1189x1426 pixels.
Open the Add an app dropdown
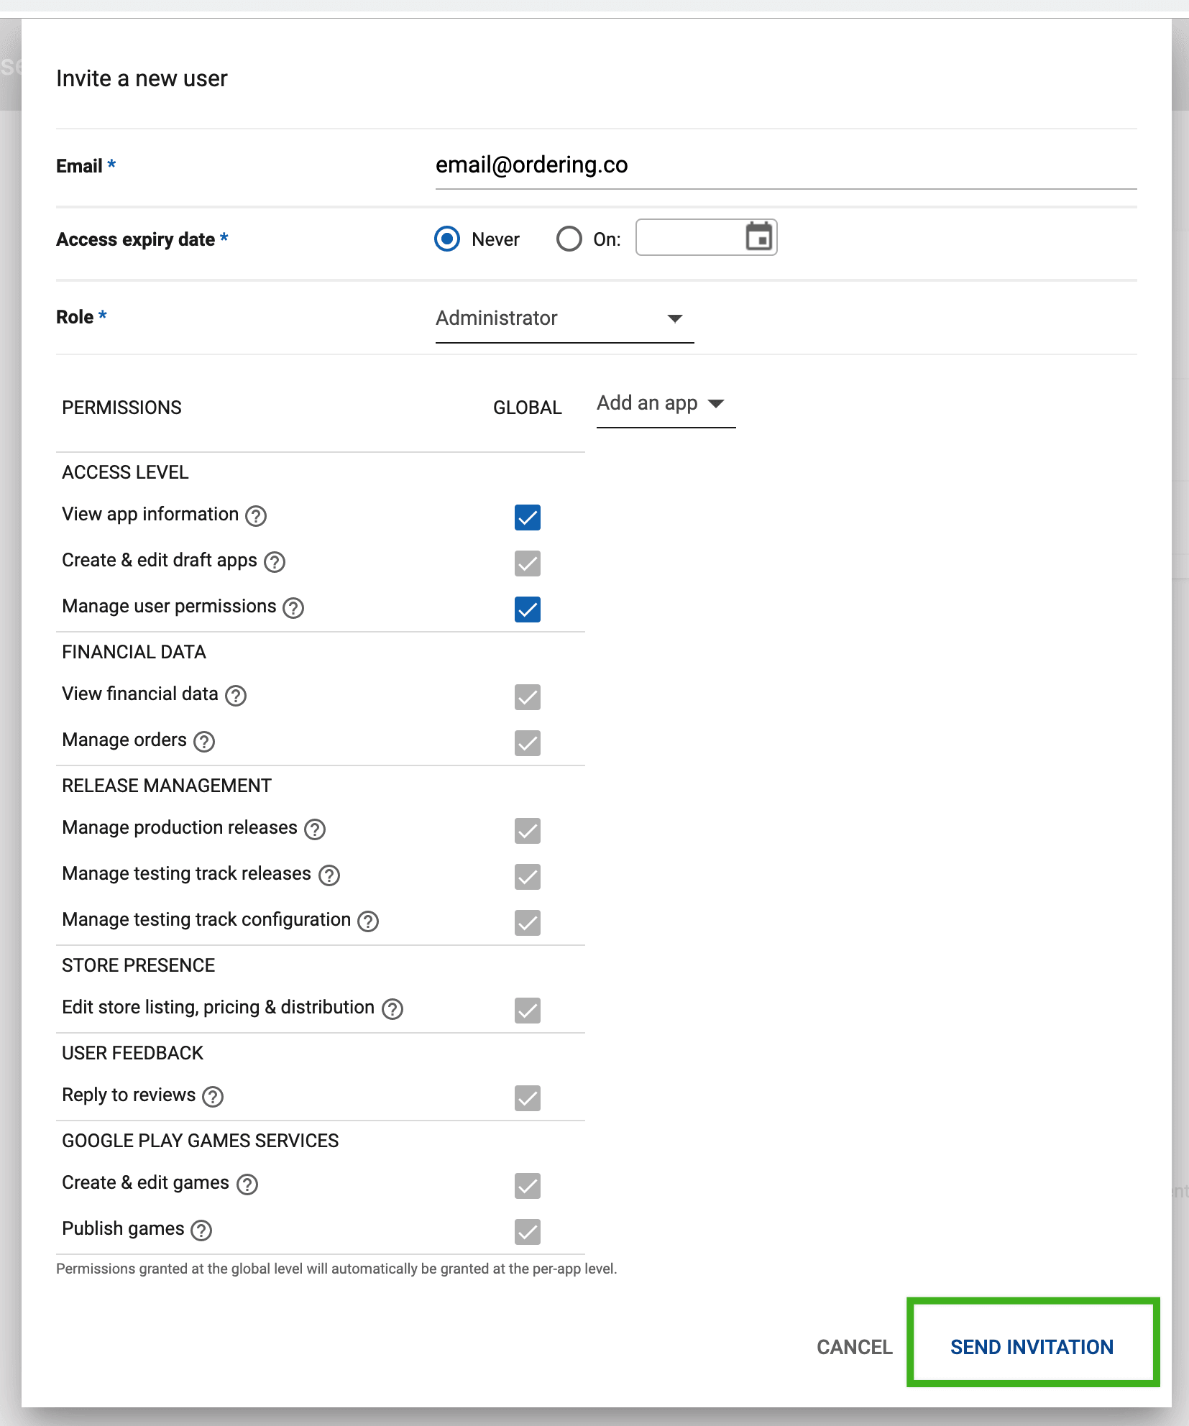[666, 404]
